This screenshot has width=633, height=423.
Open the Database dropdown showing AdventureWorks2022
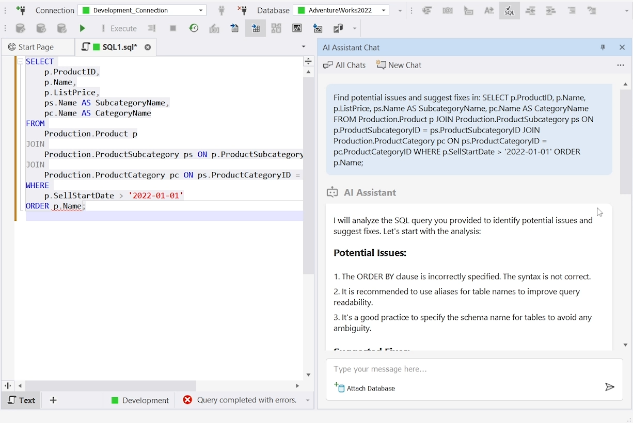341,10
